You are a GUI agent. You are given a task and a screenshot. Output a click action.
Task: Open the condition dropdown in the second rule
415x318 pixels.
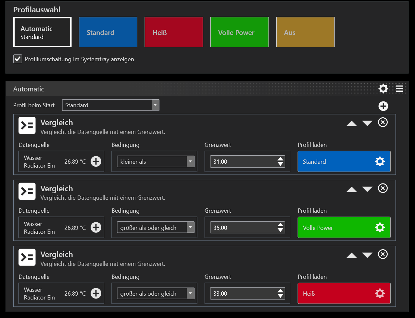[x=190, y=228]
